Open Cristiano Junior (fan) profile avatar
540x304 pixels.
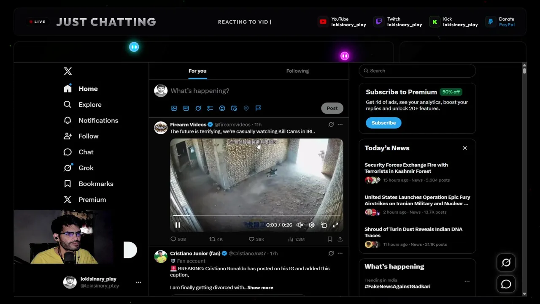[161, 256]
